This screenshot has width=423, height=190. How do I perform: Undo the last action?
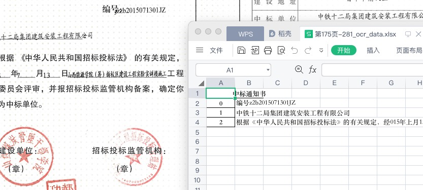point(295,50)
